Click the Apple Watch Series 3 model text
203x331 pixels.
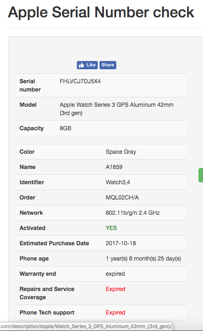(116, 109)
